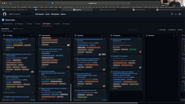This screenshot has width=185, height=104.
Task: Open menu on kubetest2 CI migration card
Action: pyautogui.click(x=140, y=56)
